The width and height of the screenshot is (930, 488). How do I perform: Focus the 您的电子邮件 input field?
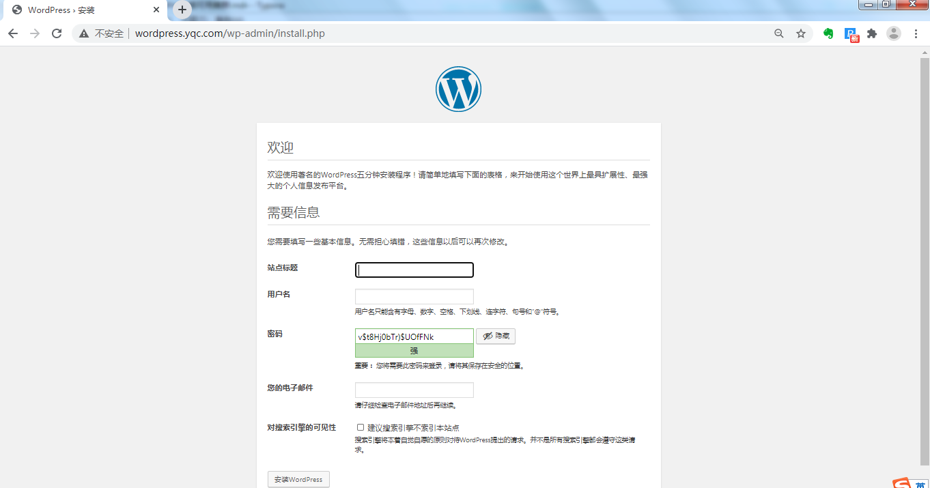(x=414, y=390)
